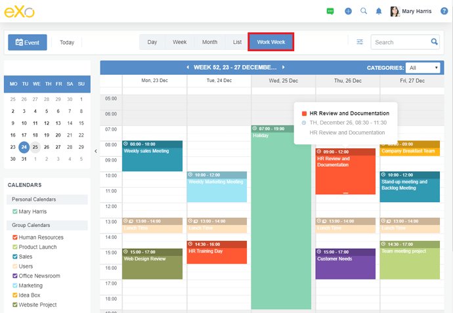The height and width of the screenshot is (313, 453).
Task: Open the Categories dropdown
Action: pyautogui.click(x=423, y=68)
